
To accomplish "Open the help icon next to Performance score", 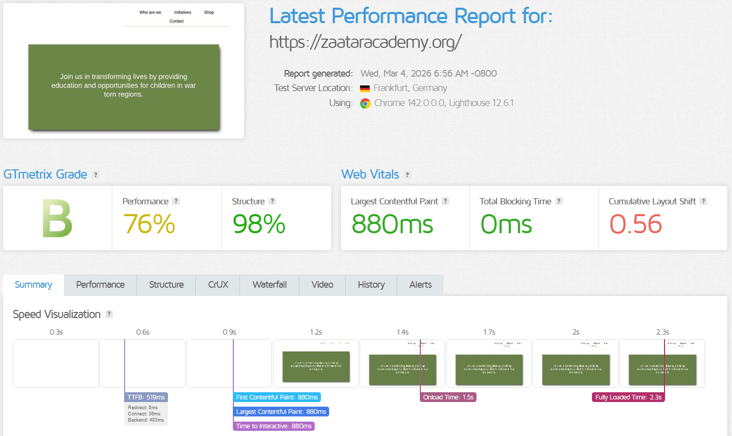I will (176, 201).
